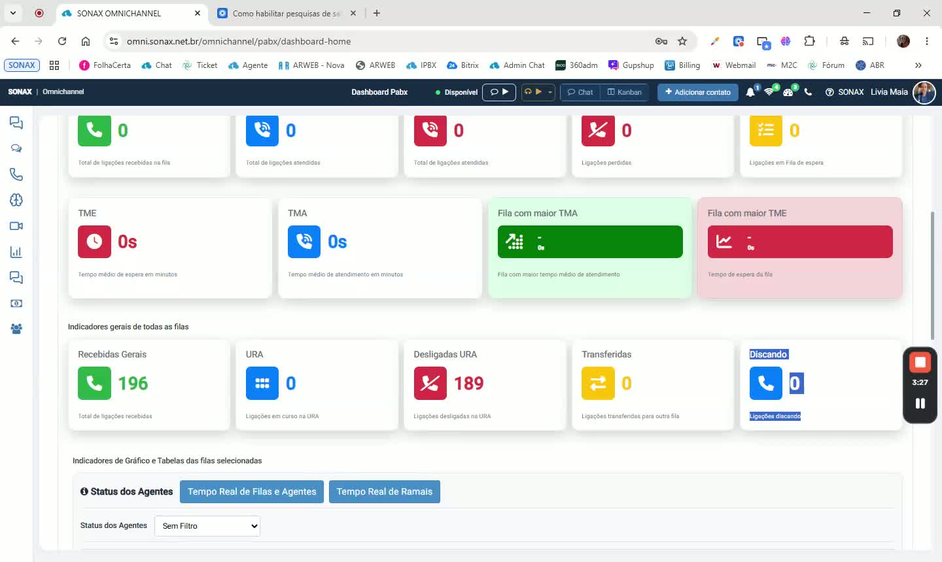Screen dimensions: 942x562
Task: Open the video camera sidebar icon
Action: tap(16, 226)
